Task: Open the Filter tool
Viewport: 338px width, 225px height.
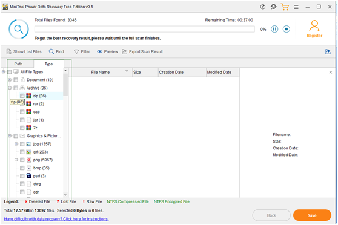Action: coord(82,51)
